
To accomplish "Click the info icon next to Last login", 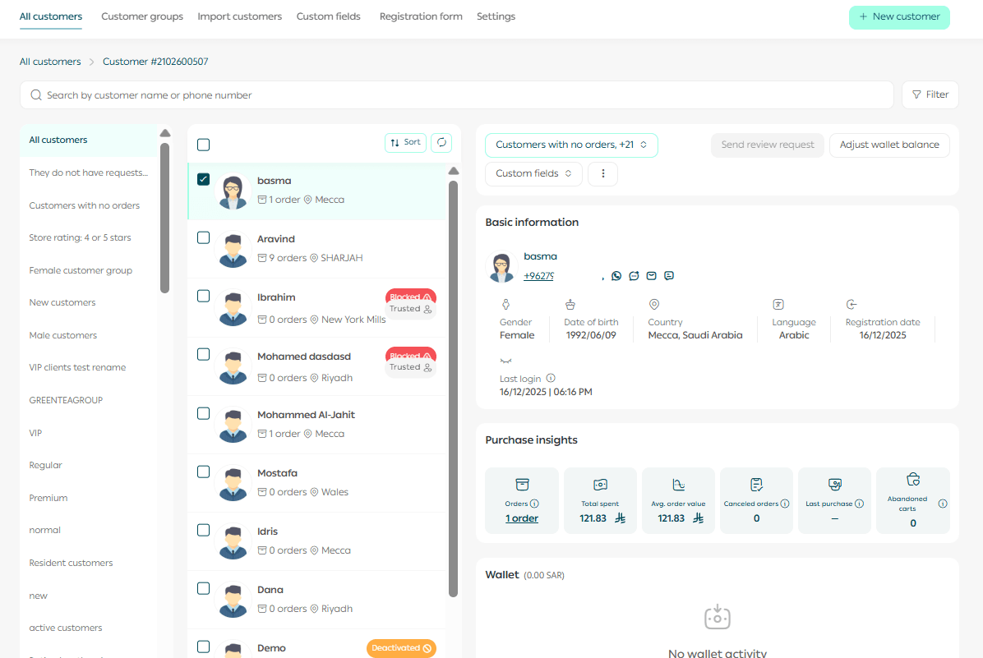I will coord(551,379).
